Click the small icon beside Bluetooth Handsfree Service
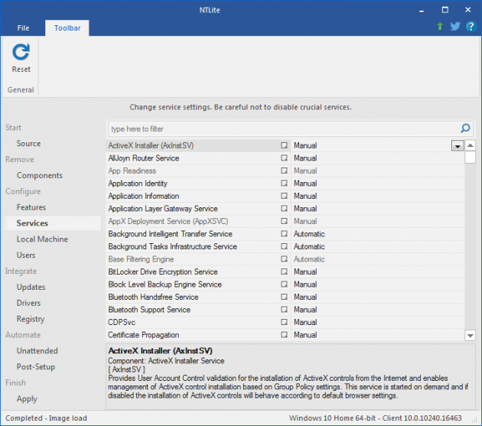 tap(284, 297)
